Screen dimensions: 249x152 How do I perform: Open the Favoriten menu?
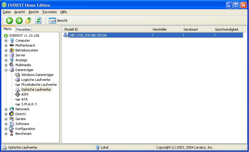click(50, 12)
